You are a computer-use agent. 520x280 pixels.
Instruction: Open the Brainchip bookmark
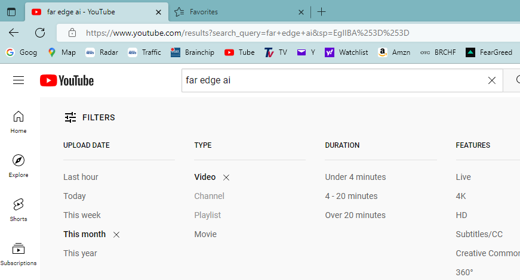[192, 52]
